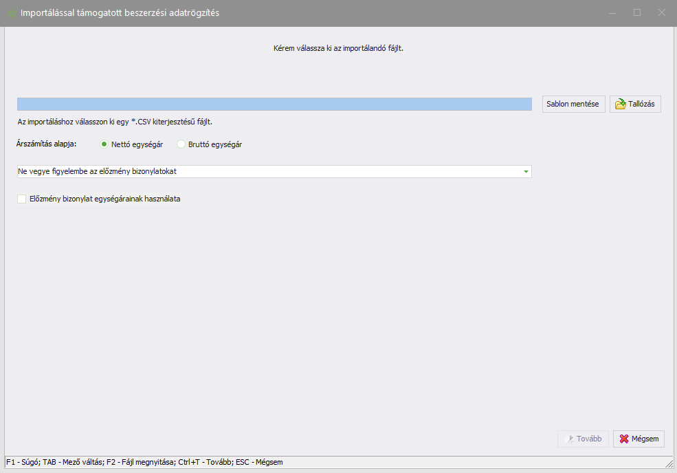Expand the előzmény bizonylatok dropdown arrow
Screen dimensions: 677x473
526,171
